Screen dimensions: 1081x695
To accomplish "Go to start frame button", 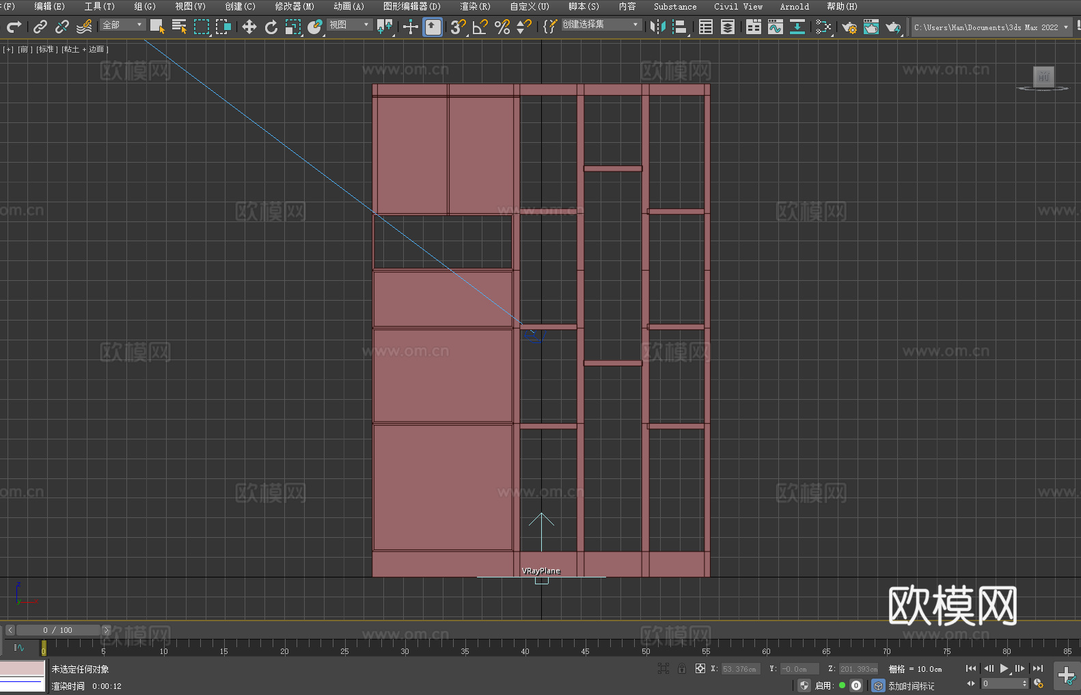I will 971,668.
